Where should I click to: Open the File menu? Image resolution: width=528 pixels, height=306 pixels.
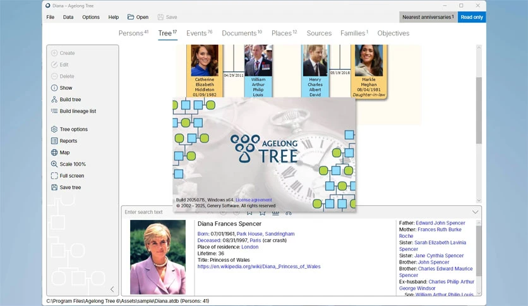point(50,17)
